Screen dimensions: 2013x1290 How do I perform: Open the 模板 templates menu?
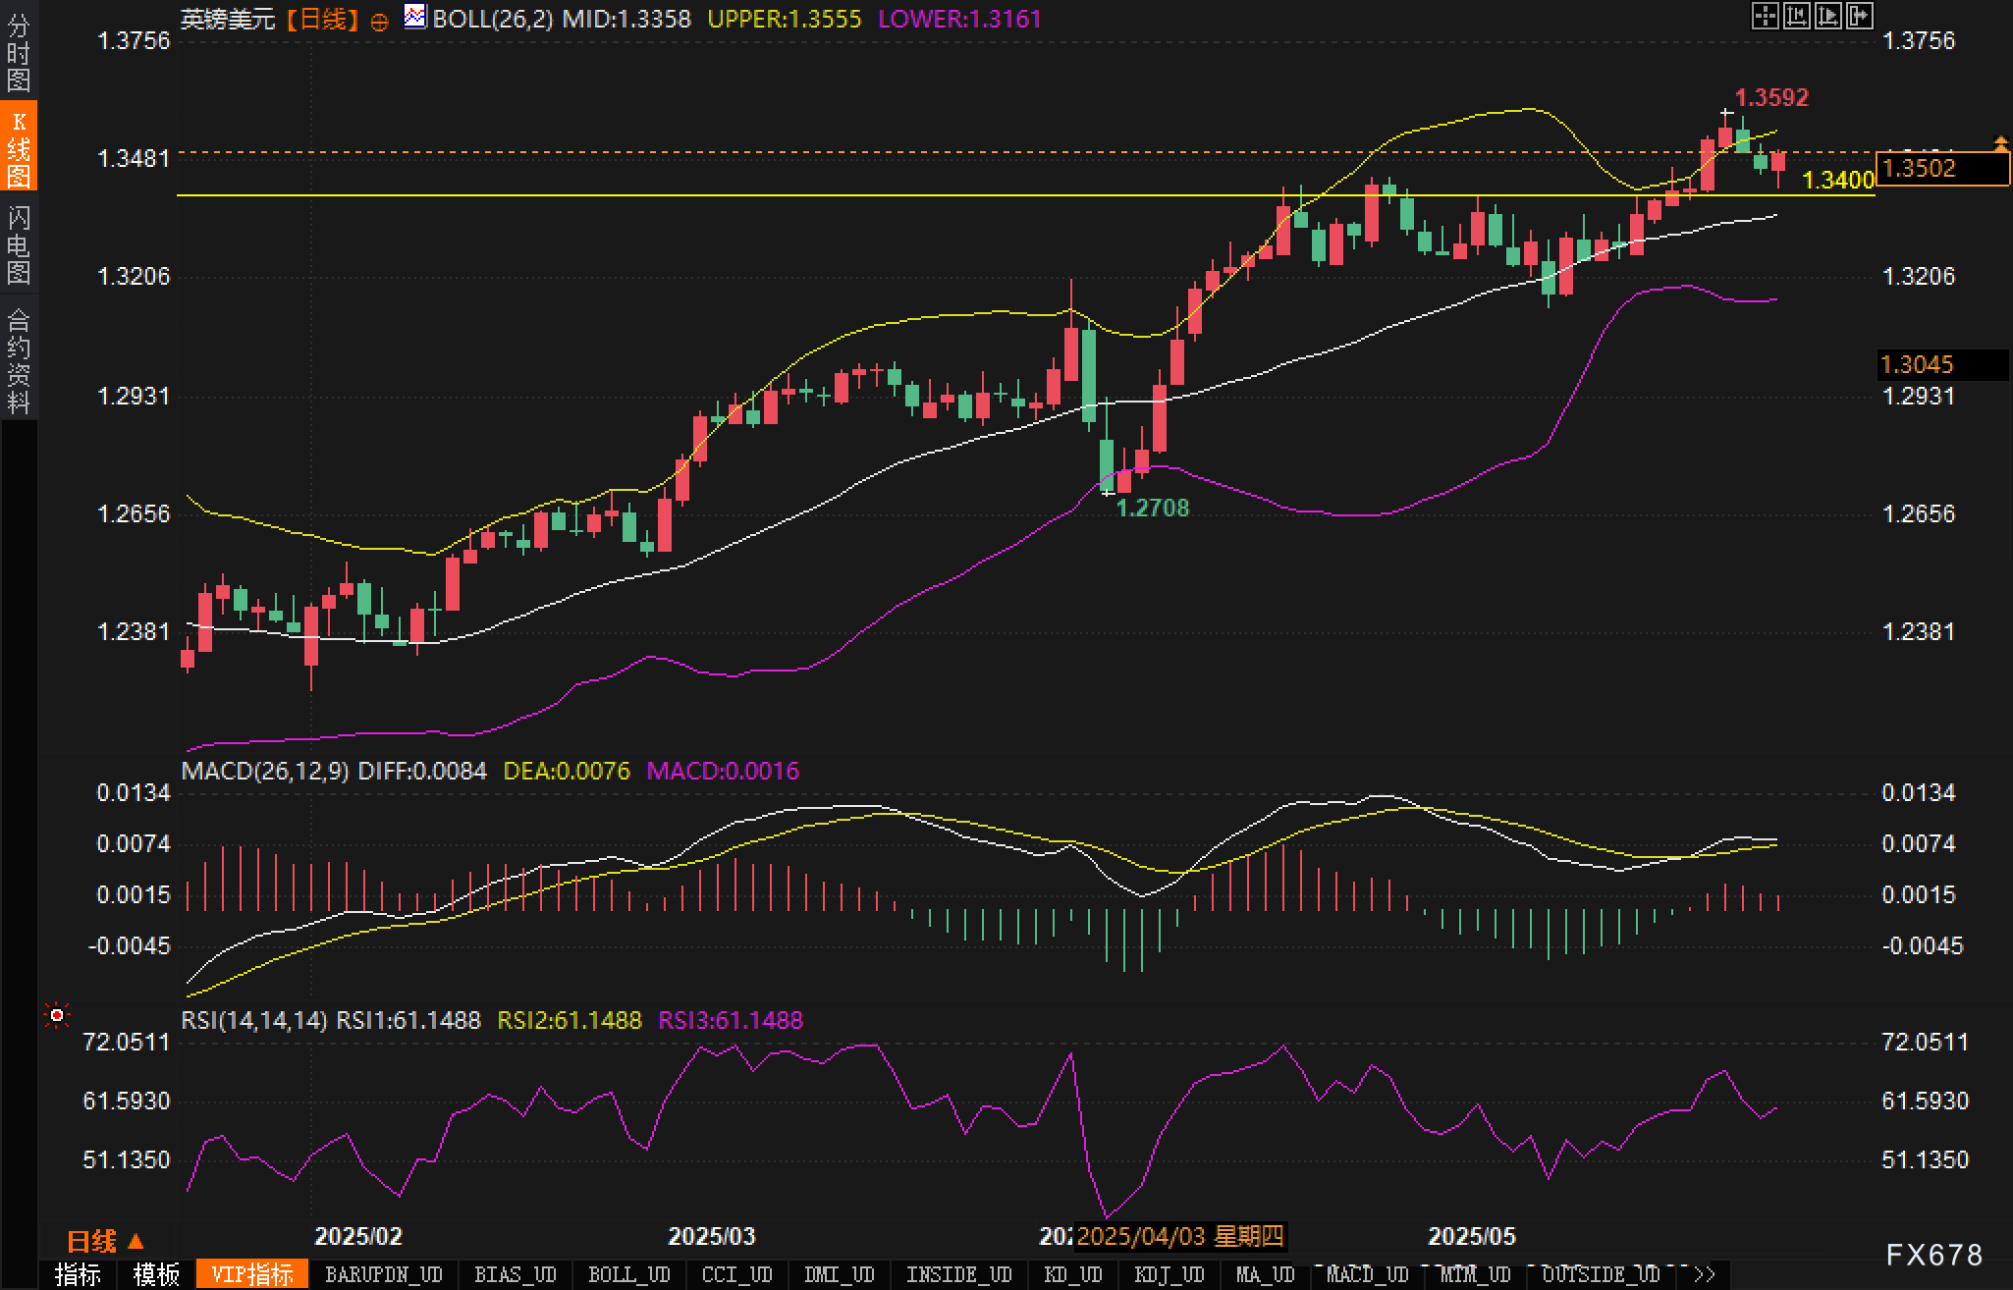[x=156, y=1275]
